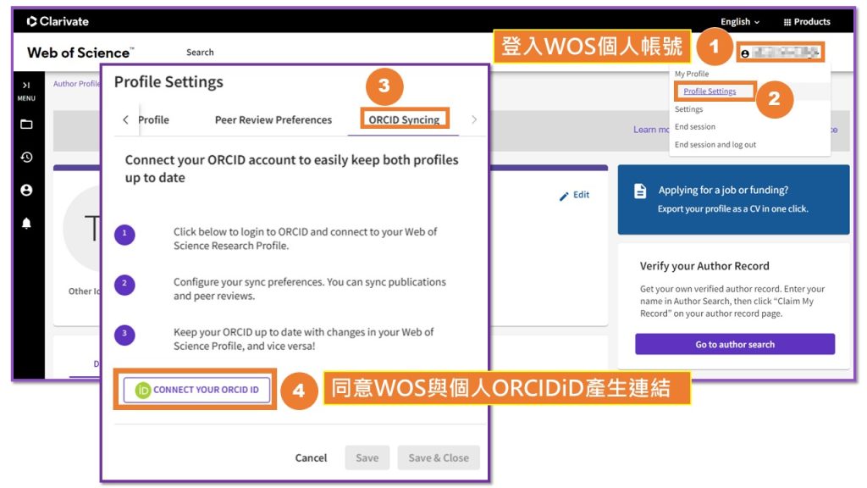
Task: Click the Cancel button
Action: coord(311,457)
